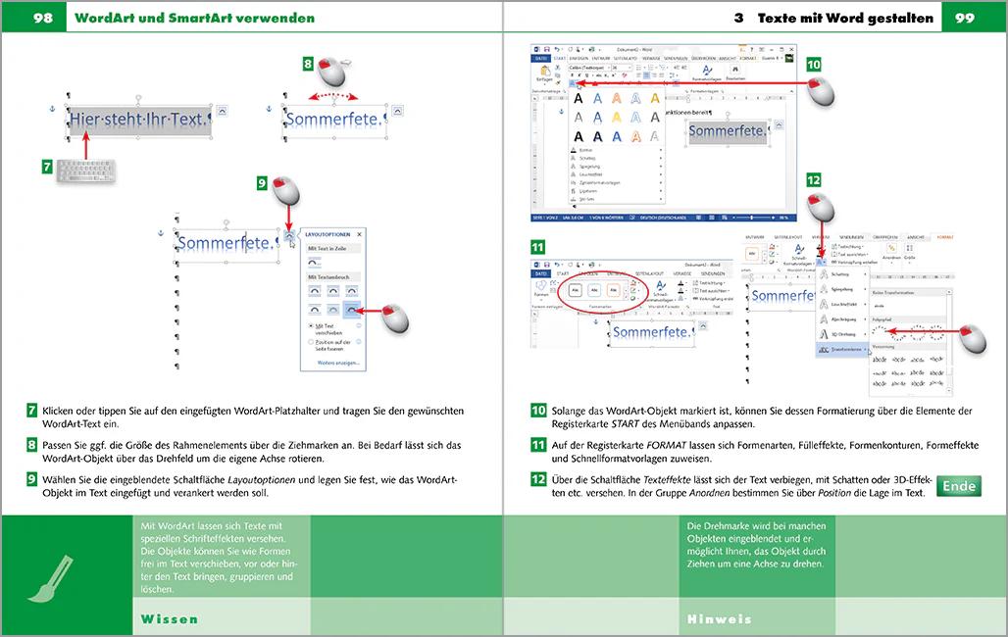The width and height of the screenshot is (1008, 637).
Task: Choose the 'Mit Text in Zeile' inline layout icon
Action: pyautogui.click(x=315, y=263)
